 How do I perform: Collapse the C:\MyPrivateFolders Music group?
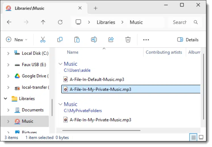60,104
